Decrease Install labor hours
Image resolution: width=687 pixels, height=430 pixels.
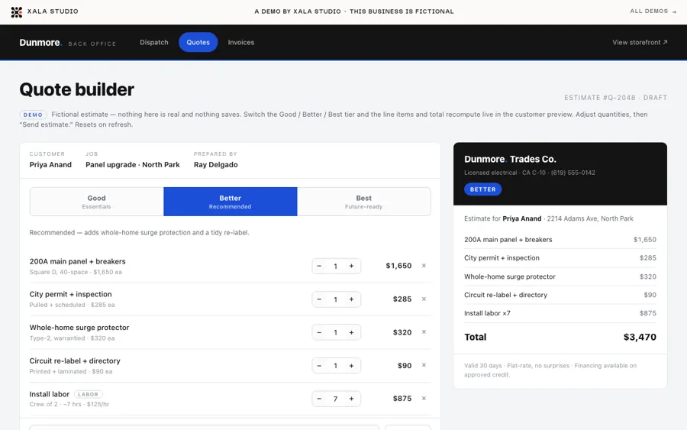(319, 399)
